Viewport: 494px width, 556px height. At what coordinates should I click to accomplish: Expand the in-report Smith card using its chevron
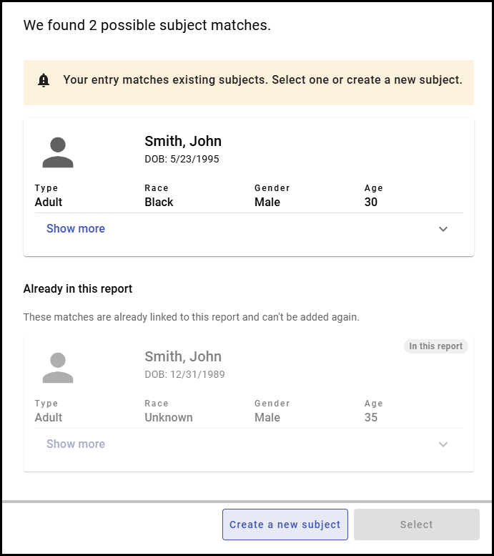point(443,444)
